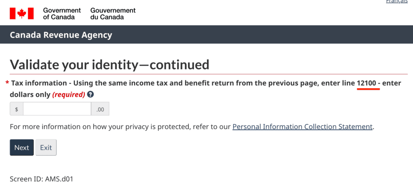The width and height of the screenshot is (413, 187).
Task: Click the underlined 12100 line number
Action: click(x=366, y=83)
